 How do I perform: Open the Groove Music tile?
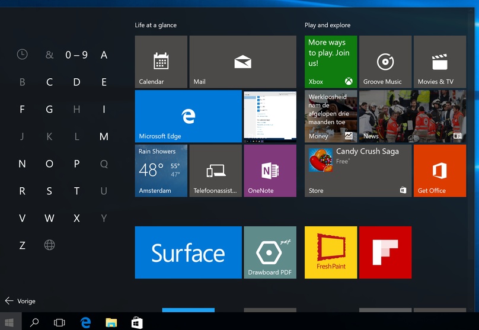(385, 62)
